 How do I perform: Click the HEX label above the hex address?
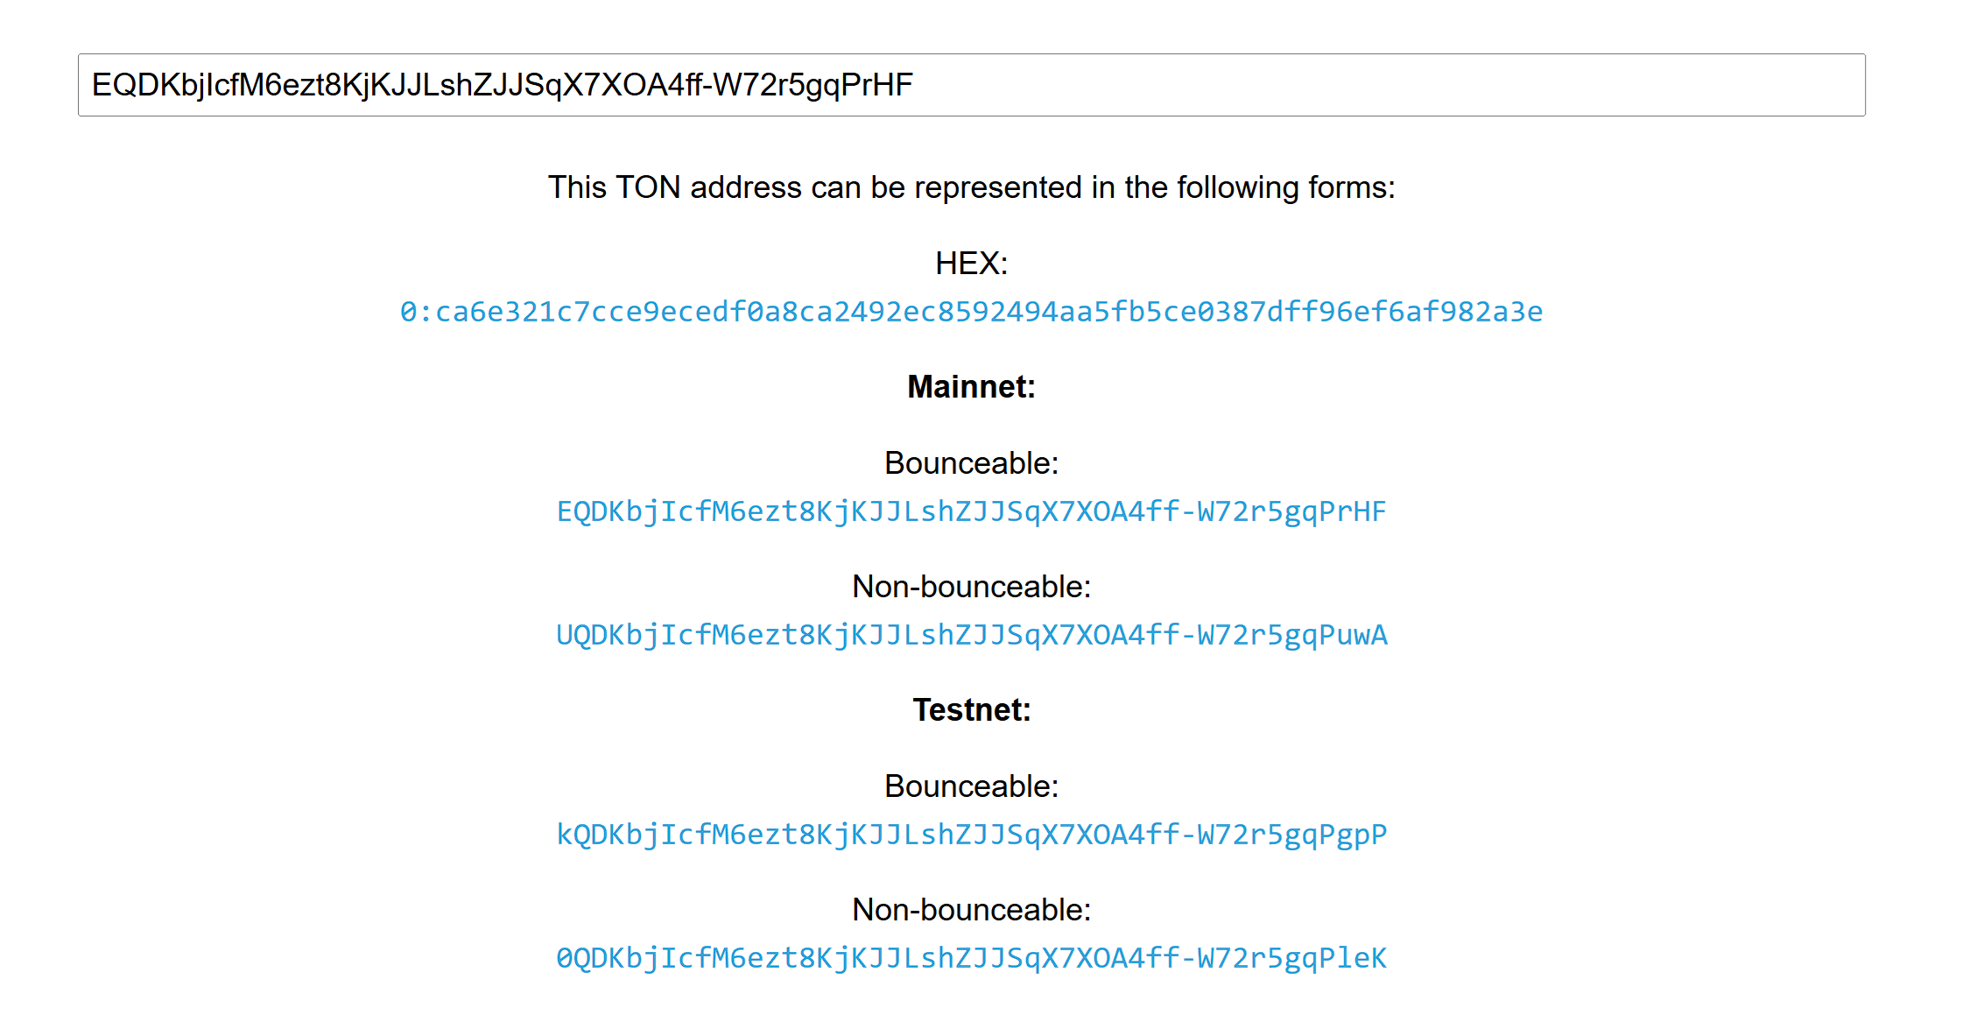click(x=971, y=262)
